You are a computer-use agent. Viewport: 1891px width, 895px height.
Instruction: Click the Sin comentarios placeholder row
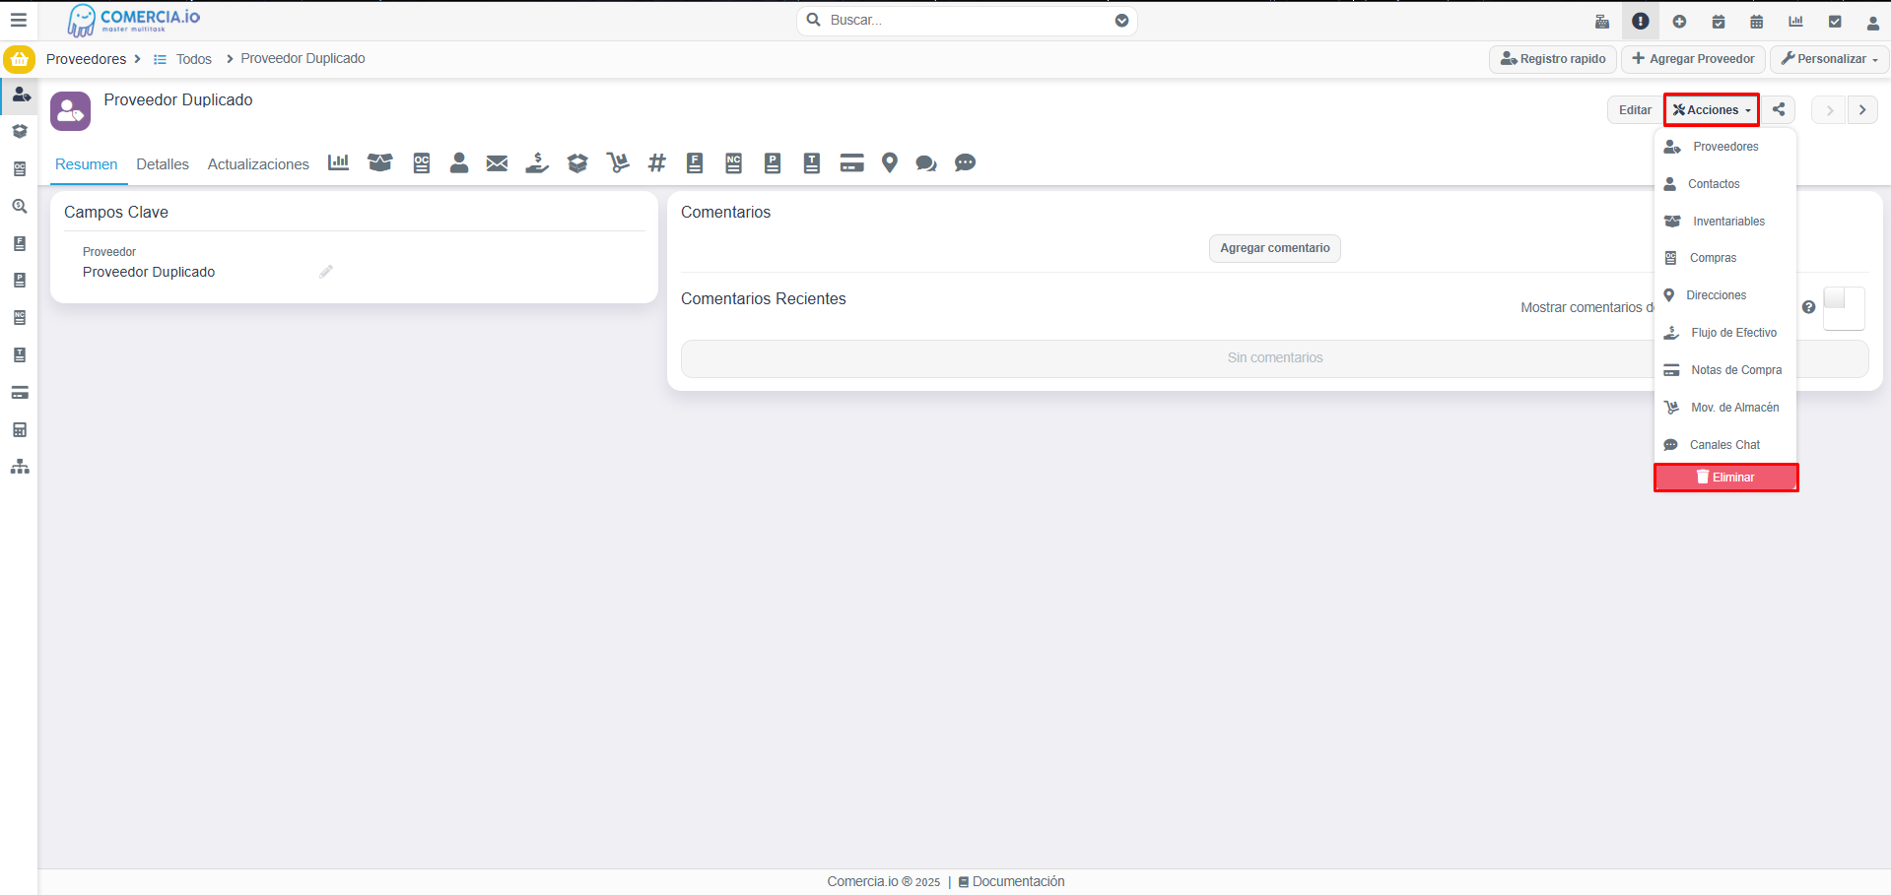[1275, 358]
